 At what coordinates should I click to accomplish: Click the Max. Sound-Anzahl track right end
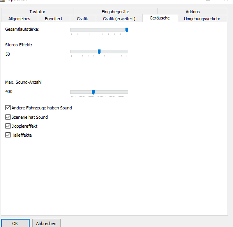pyautogui.click(x=127, y=92)
